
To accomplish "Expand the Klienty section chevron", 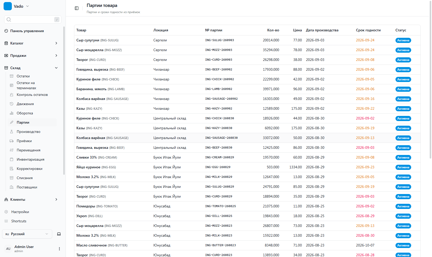I will tap(56, 199).
